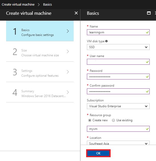Viewport: 156px width, 161px height.
Task: Select the Use existing resource group option
Action: [x=113, y=120]
